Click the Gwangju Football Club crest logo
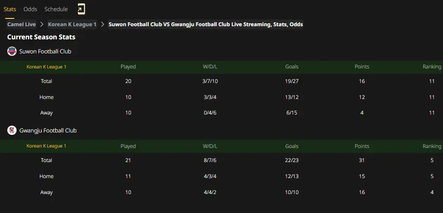Viewport: 443px width, 213px height. point(12,131)
